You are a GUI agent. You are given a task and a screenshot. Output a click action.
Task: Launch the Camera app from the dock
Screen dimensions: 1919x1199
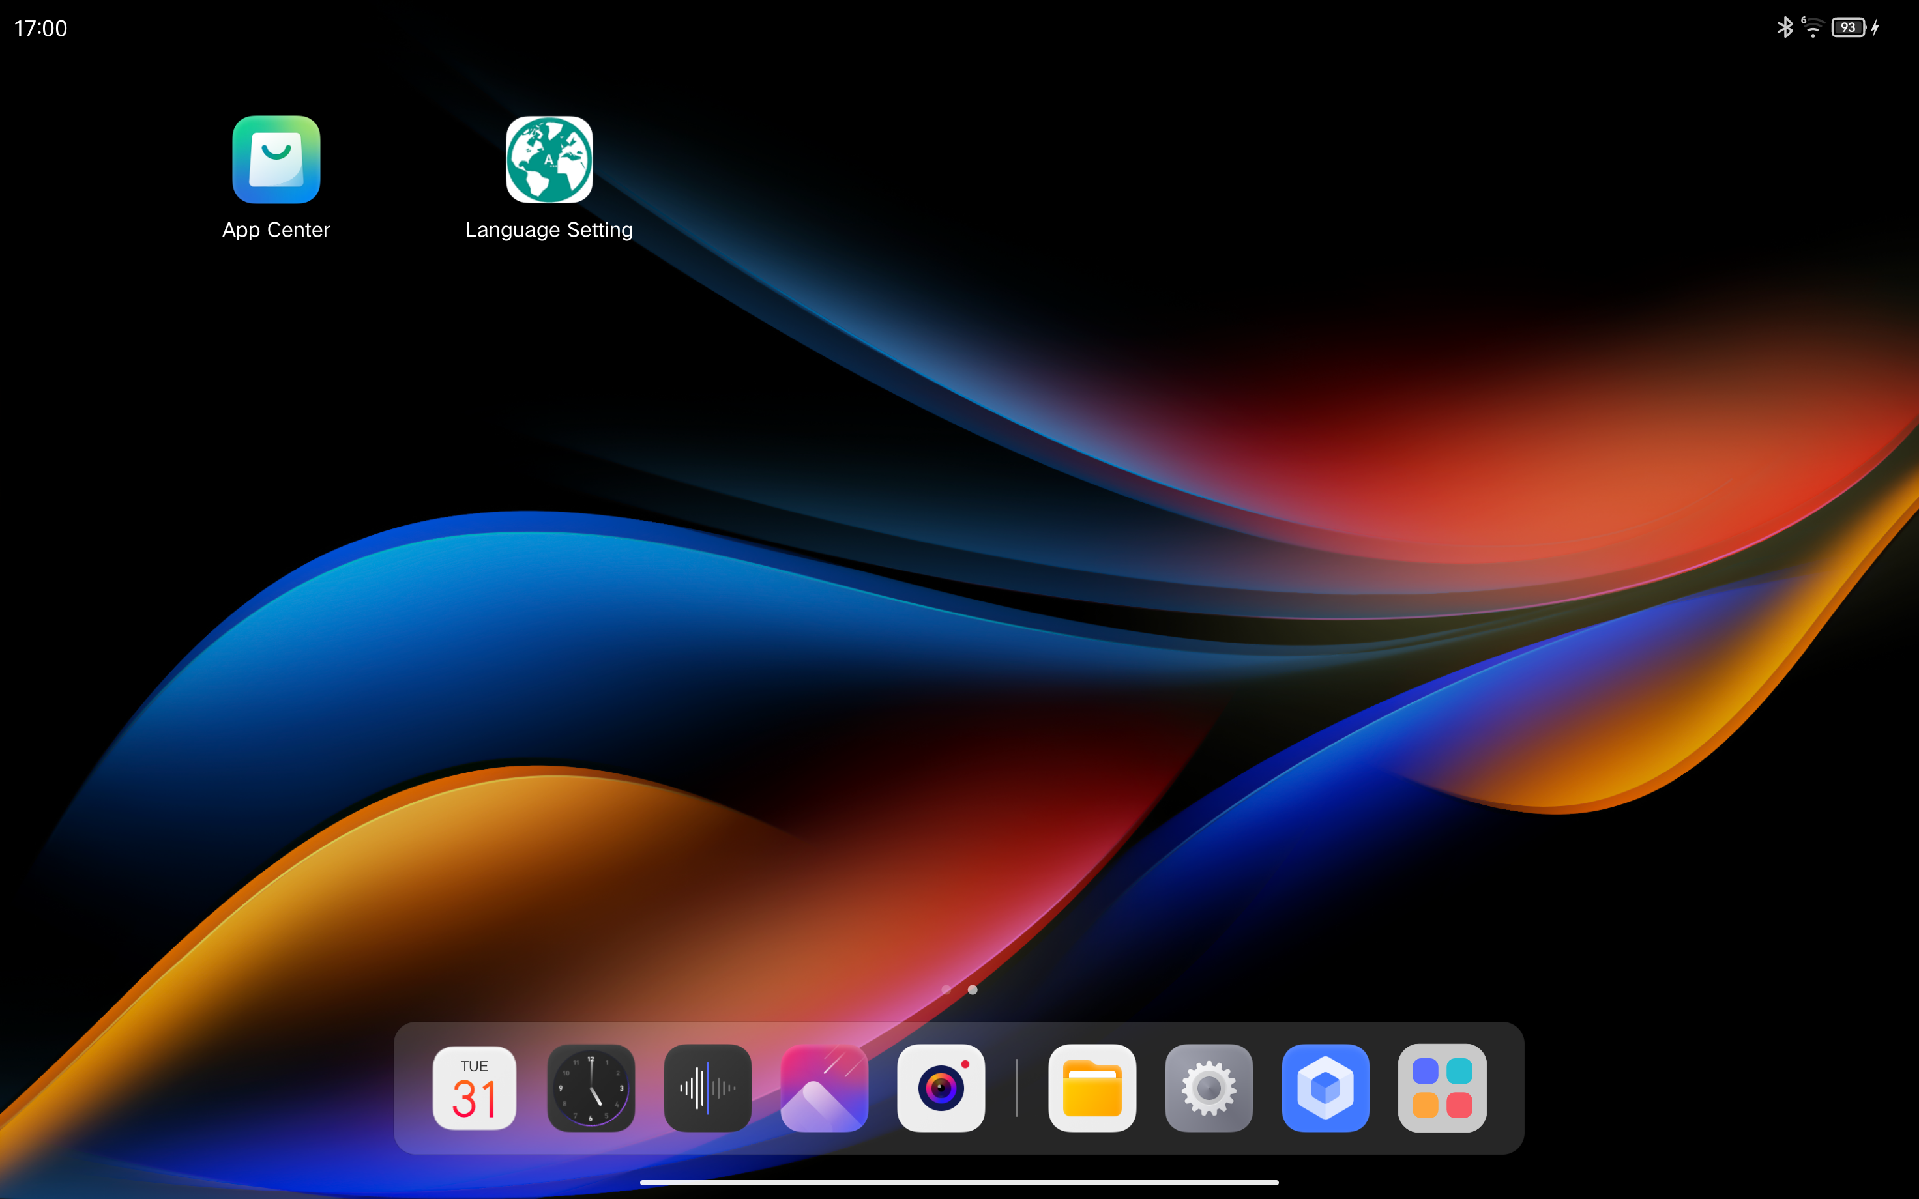point(941,1088)
